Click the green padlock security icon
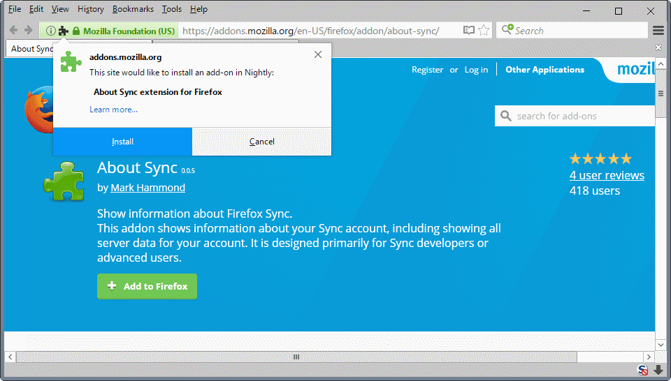This screenshot has width=671, height=381. (76, 31)
